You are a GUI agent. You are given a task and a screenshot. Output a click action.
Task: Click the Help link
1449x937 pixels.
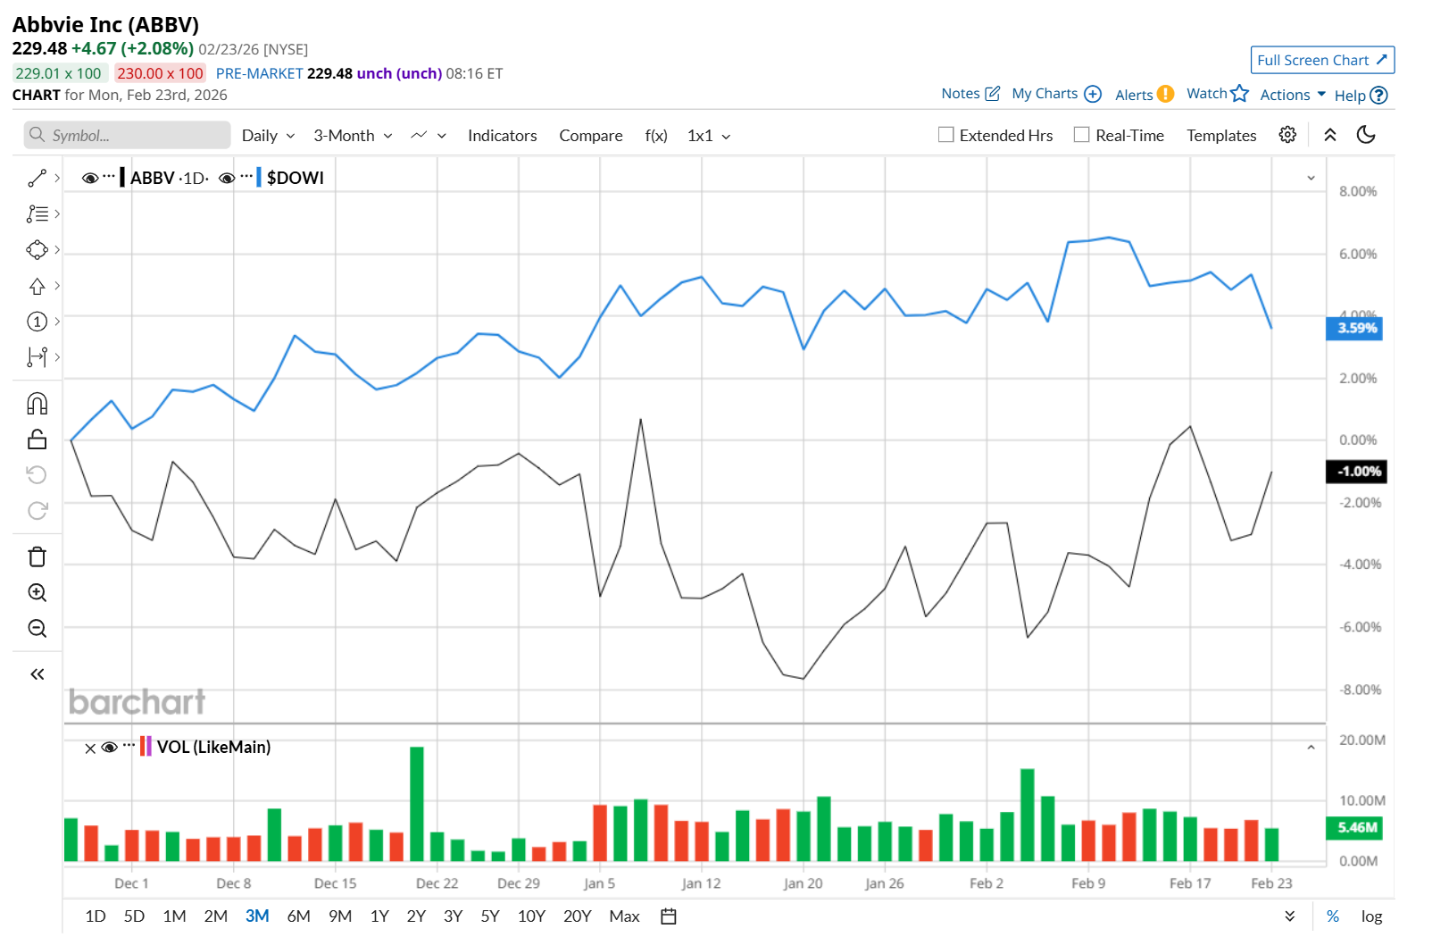point(1350,96)
